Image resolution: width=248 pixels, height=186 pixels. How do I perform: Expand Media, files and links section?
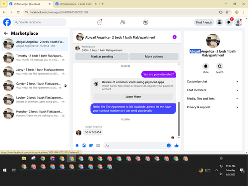(x=213, y=99)
